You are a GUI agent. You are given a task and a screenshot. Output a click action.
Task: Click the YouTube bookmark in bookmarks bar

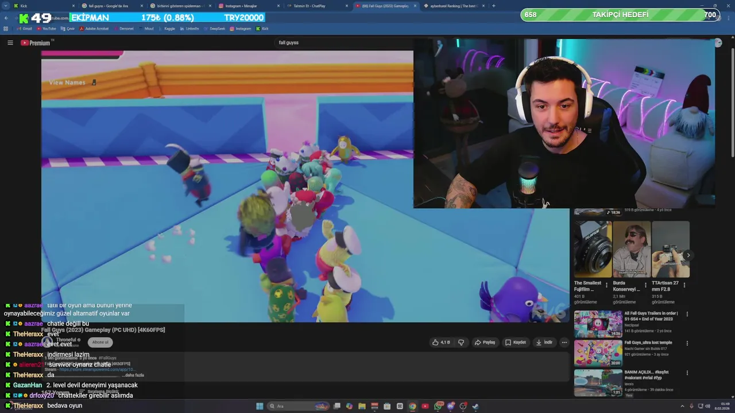coord(46,29)
